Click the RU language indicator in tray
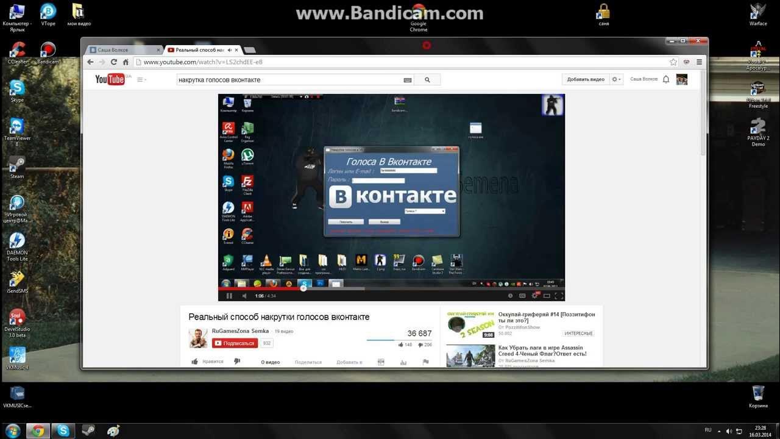This screenshot has width=780, height=439. click(708, 430)
